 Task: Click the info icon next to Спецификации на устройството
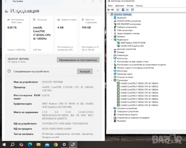(9, 71)
